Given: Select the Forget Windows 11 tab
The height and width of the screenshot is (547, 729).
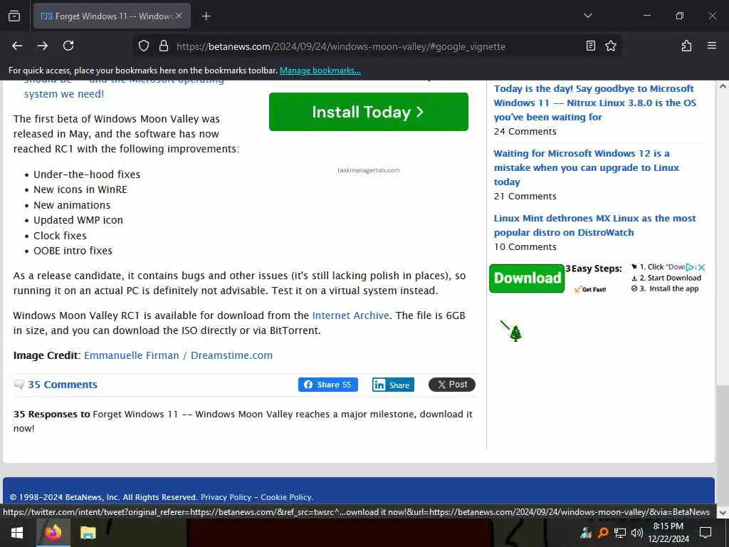Looking at the screenshot, I should coord(112,16).
